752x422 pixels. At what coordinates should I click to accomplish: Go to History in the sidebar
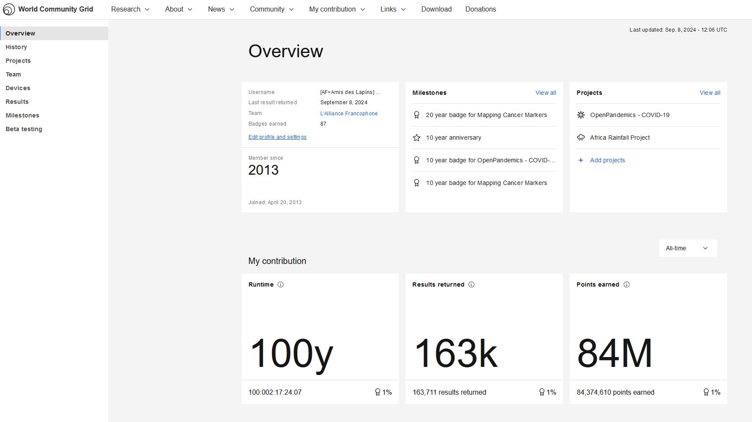[x=54, y=47]
